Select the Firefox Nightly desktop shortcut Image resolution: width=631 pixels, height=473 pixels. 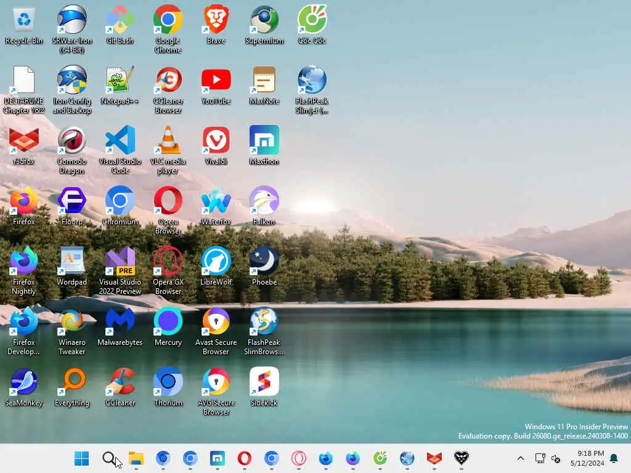coord(24,270)
